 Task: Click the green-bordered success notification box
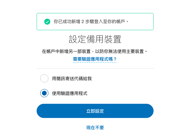pos(95,22)
